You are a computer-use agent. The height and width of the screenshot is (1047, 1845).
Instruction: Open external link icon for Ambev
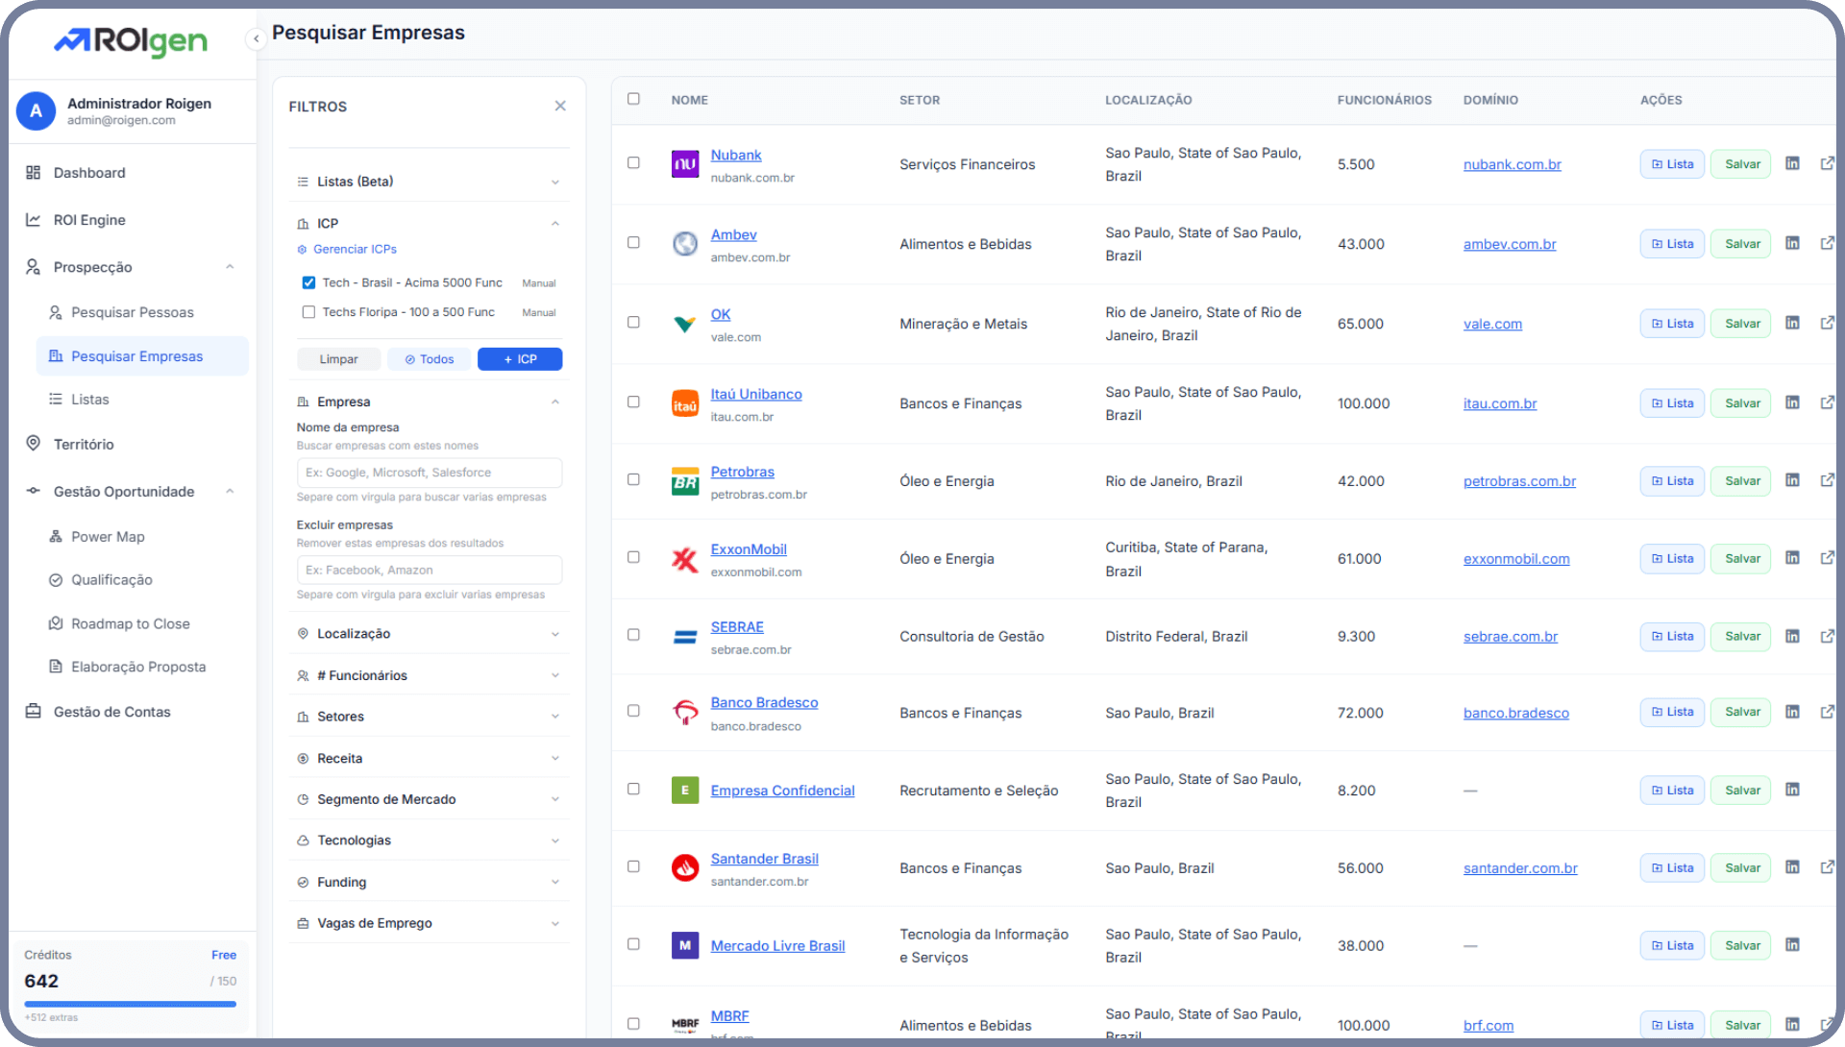[x=1827, y=243]
